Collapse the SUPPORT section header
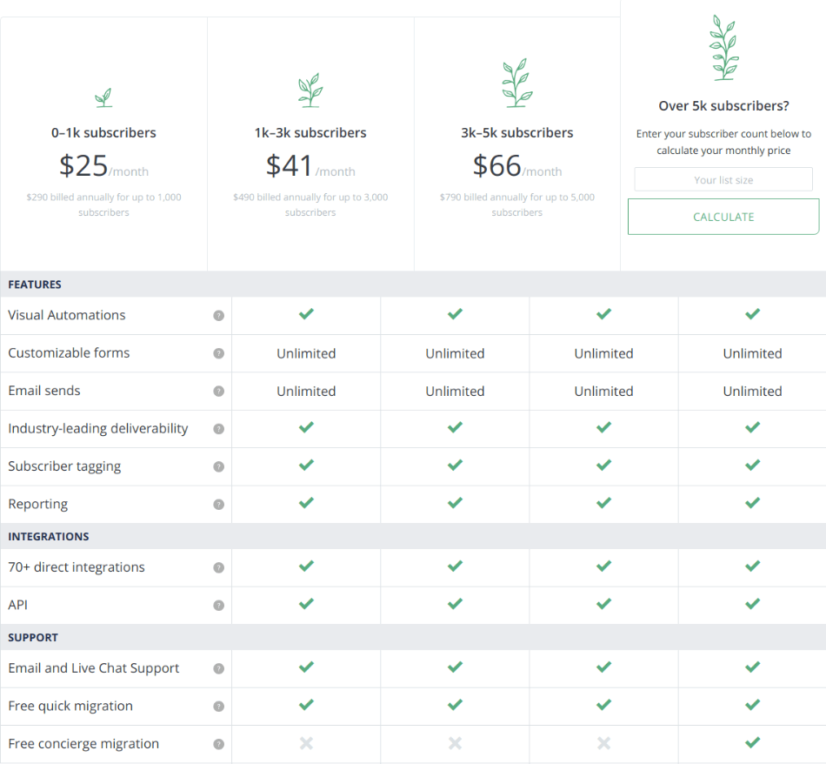This screenshot has width=826, height=764. (31, 637)
